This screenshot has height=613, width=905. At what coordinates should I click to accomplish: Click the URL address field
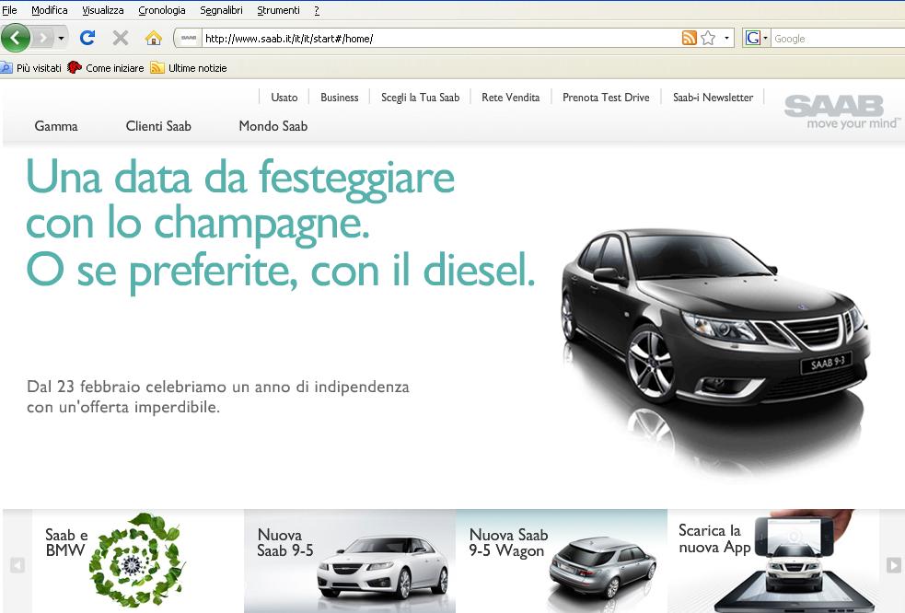pyautogui.click(x=442, y=39)
